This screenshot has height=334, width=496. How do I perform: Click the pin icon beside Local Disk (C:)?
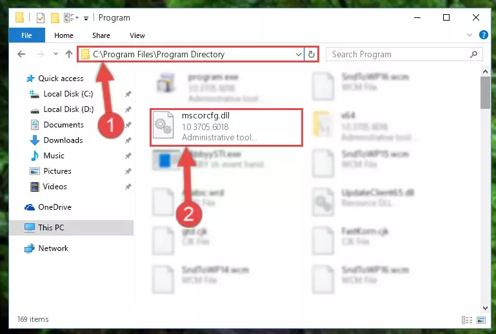click(x=128, y=94)
